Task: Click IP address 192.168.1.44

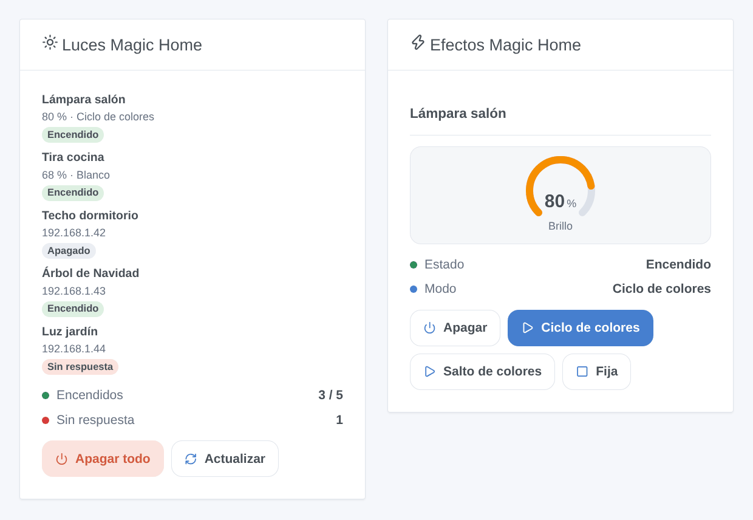Action: (x=73, y=349)
